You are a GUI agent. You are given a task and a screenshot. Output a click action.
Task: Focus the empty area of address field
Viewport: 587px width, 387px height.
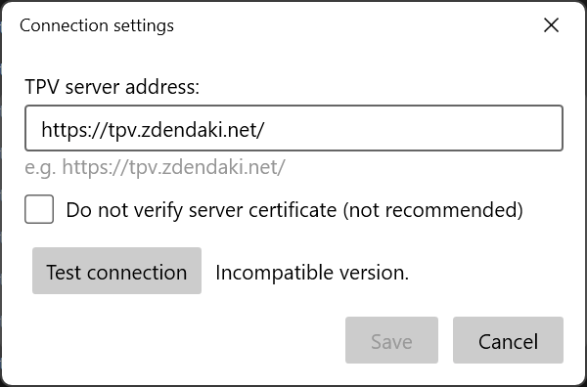click(x=412, y=128)
